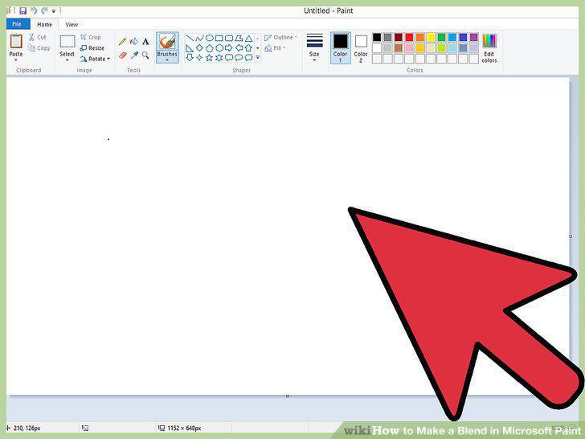This screenshot has width=585, height=439.
Task: Switch to the View tab
Action: [x=72, y=24]
